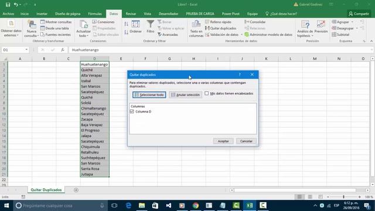
Task: Click the formula bar text Huehuetenango
Action: [x=85, y=50]
